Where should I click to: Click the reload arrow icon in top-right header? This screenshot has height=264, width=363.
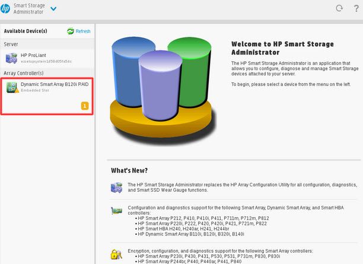coord(339,8)
